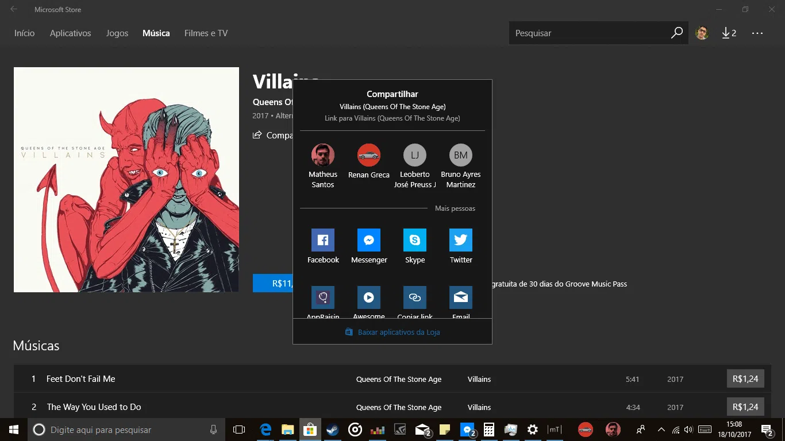Buy The Way You Used to Do for R$1,24
The width and height of the screenshot is (785, 441).
coord(745,407)
